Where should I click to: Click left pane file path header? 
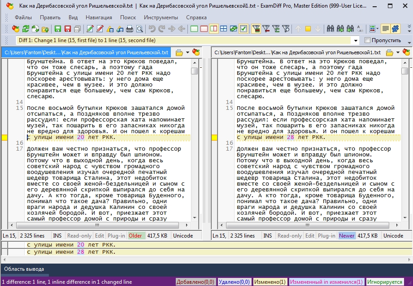(86, 52)
